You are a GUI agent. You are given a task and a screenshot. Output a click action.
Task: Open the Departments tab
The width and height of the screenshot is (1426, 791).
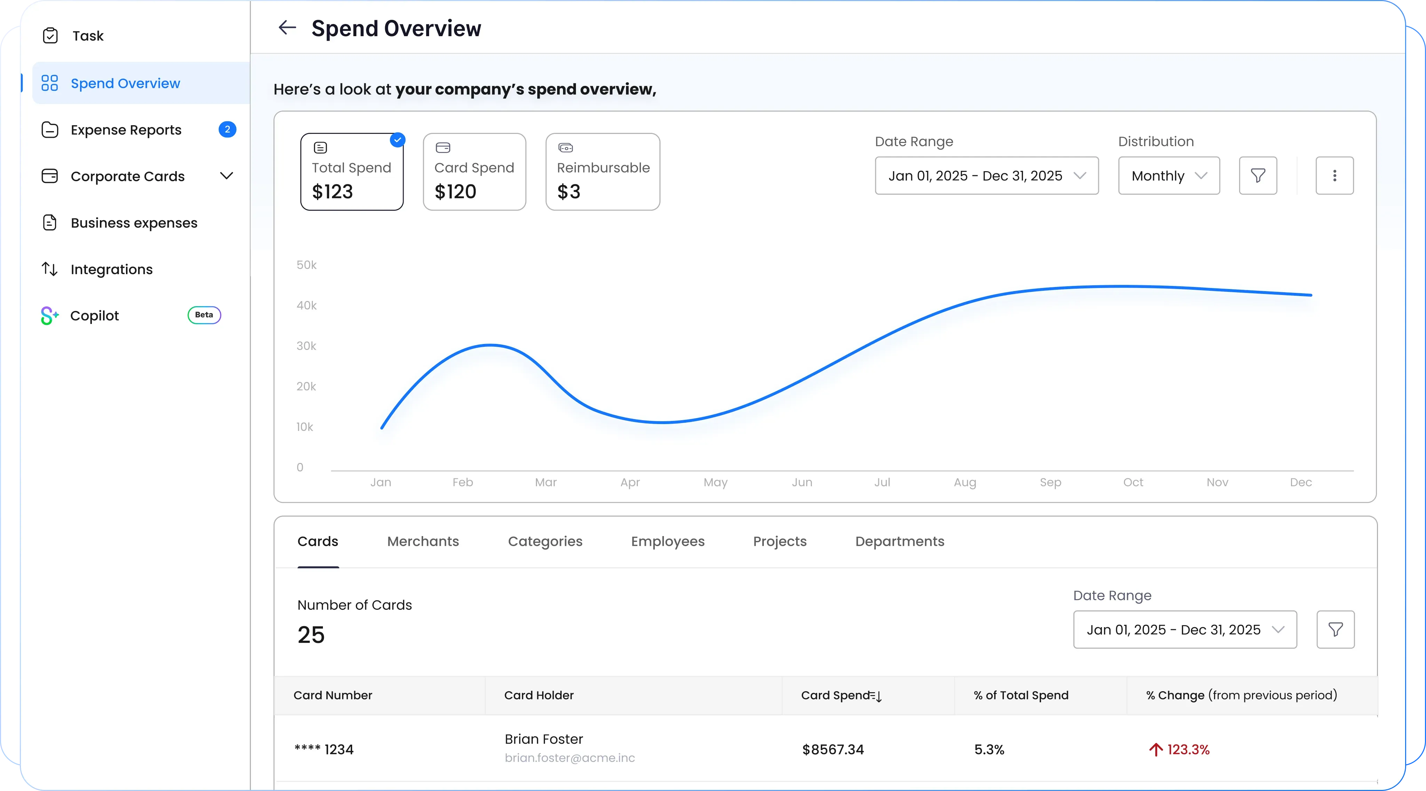pos(899,541)
